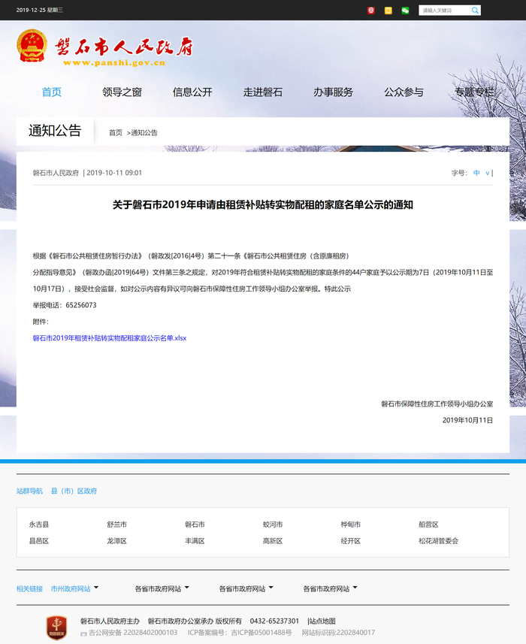Click the ICP备案编号 吉ICP备05001488号 text
Viewport: 526px width, 644px height.
[x=240, y=633]
